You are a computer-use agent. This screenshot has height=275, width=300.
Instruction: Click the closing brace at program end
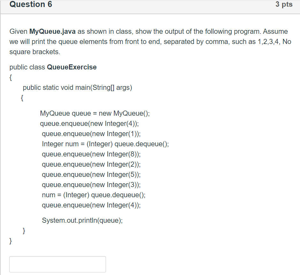(10, 241)
